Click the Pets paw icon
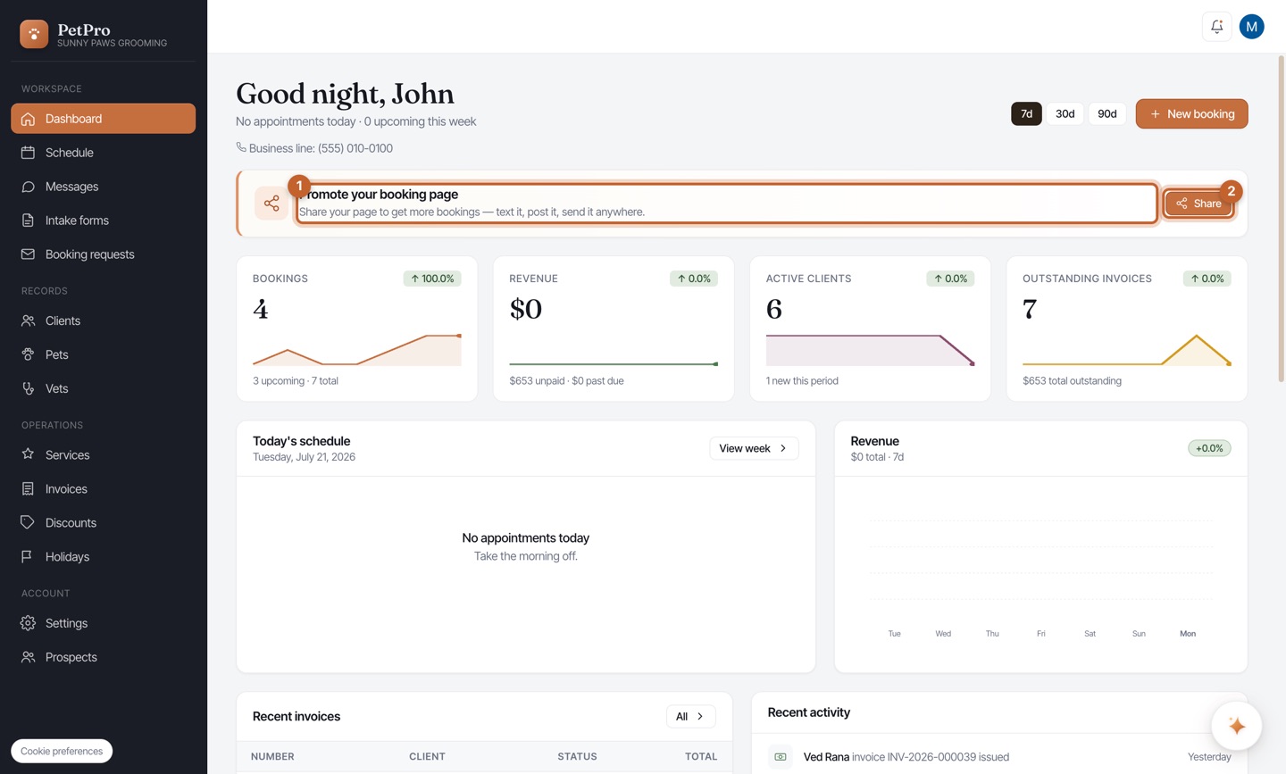1286x774 pixels. [x=29, y=354]
